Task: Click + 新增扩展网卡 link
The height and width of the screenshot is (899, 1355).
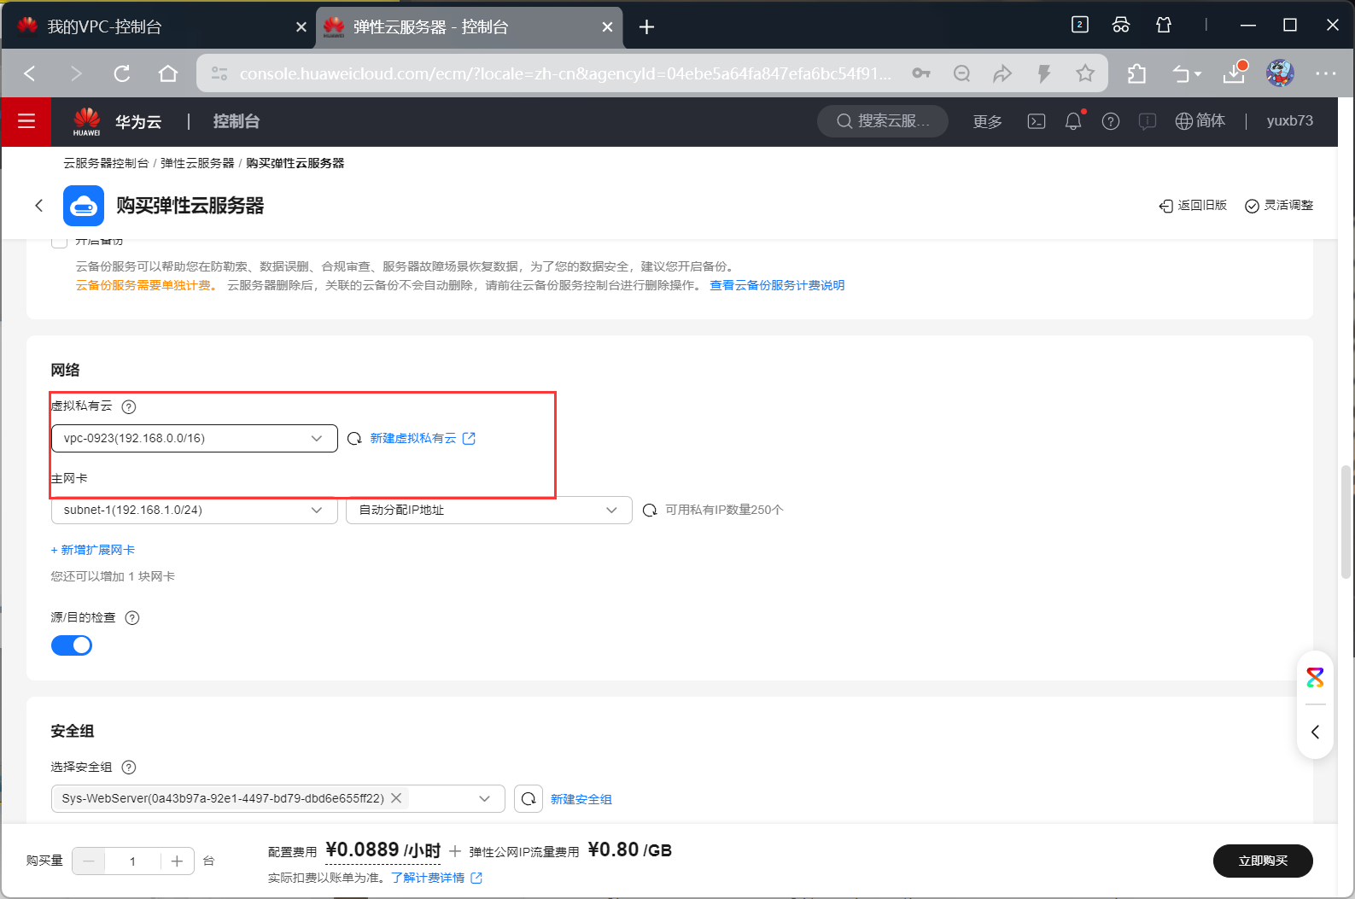Action: [93, 550]
